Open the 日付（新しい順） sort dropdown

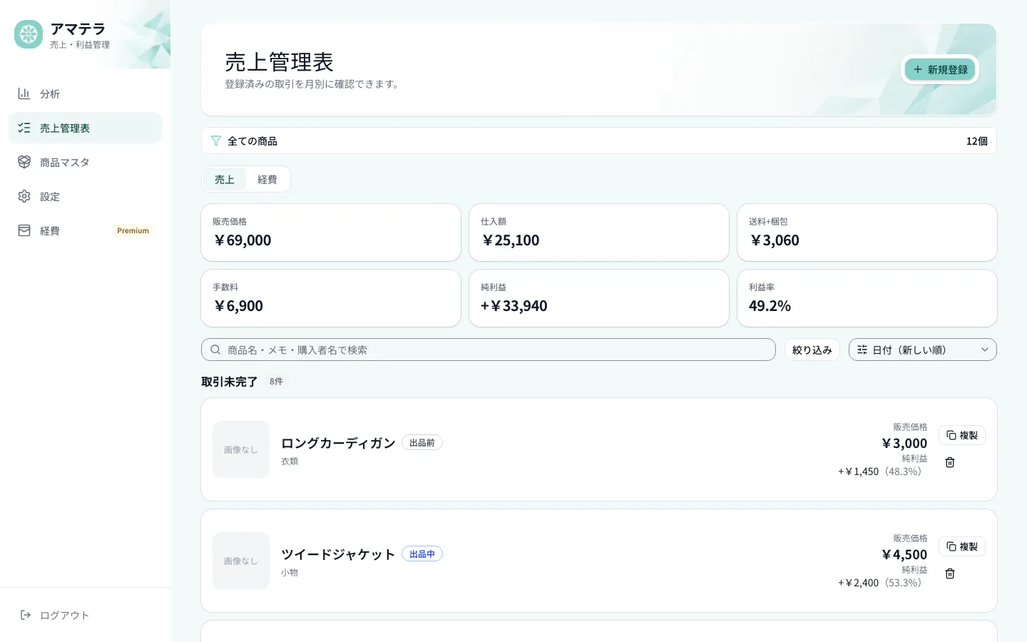pyautogui.click(x=923, y=350)
